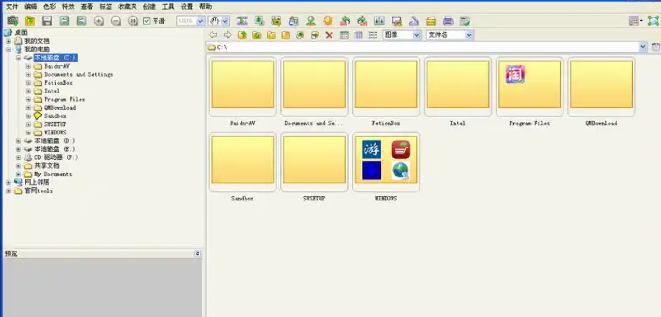Click the browser forward arrow icon
The image size is (661, 317).
pos(227,35)
